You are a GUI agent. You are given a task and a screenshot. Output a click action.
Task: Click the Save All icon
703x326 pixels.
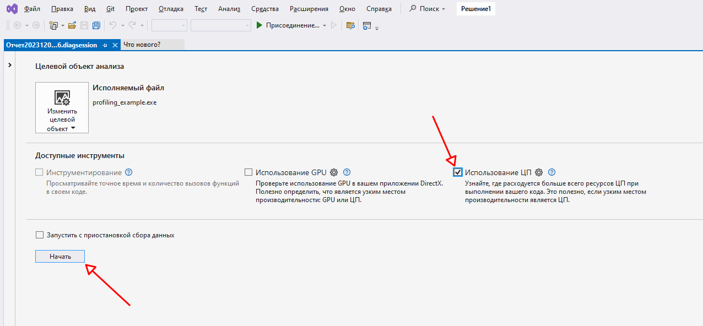pos(96,25)
